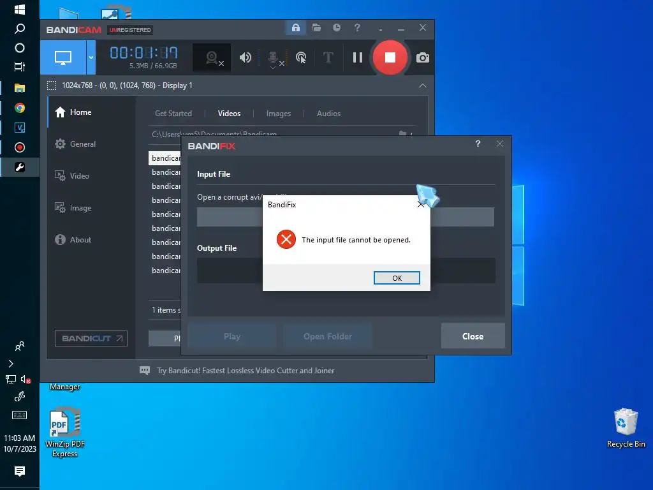Viewport: 653px width, 490px height.
Task: Switch to Bandicam red record taskbar icon
Action: (x=20, y=147)
